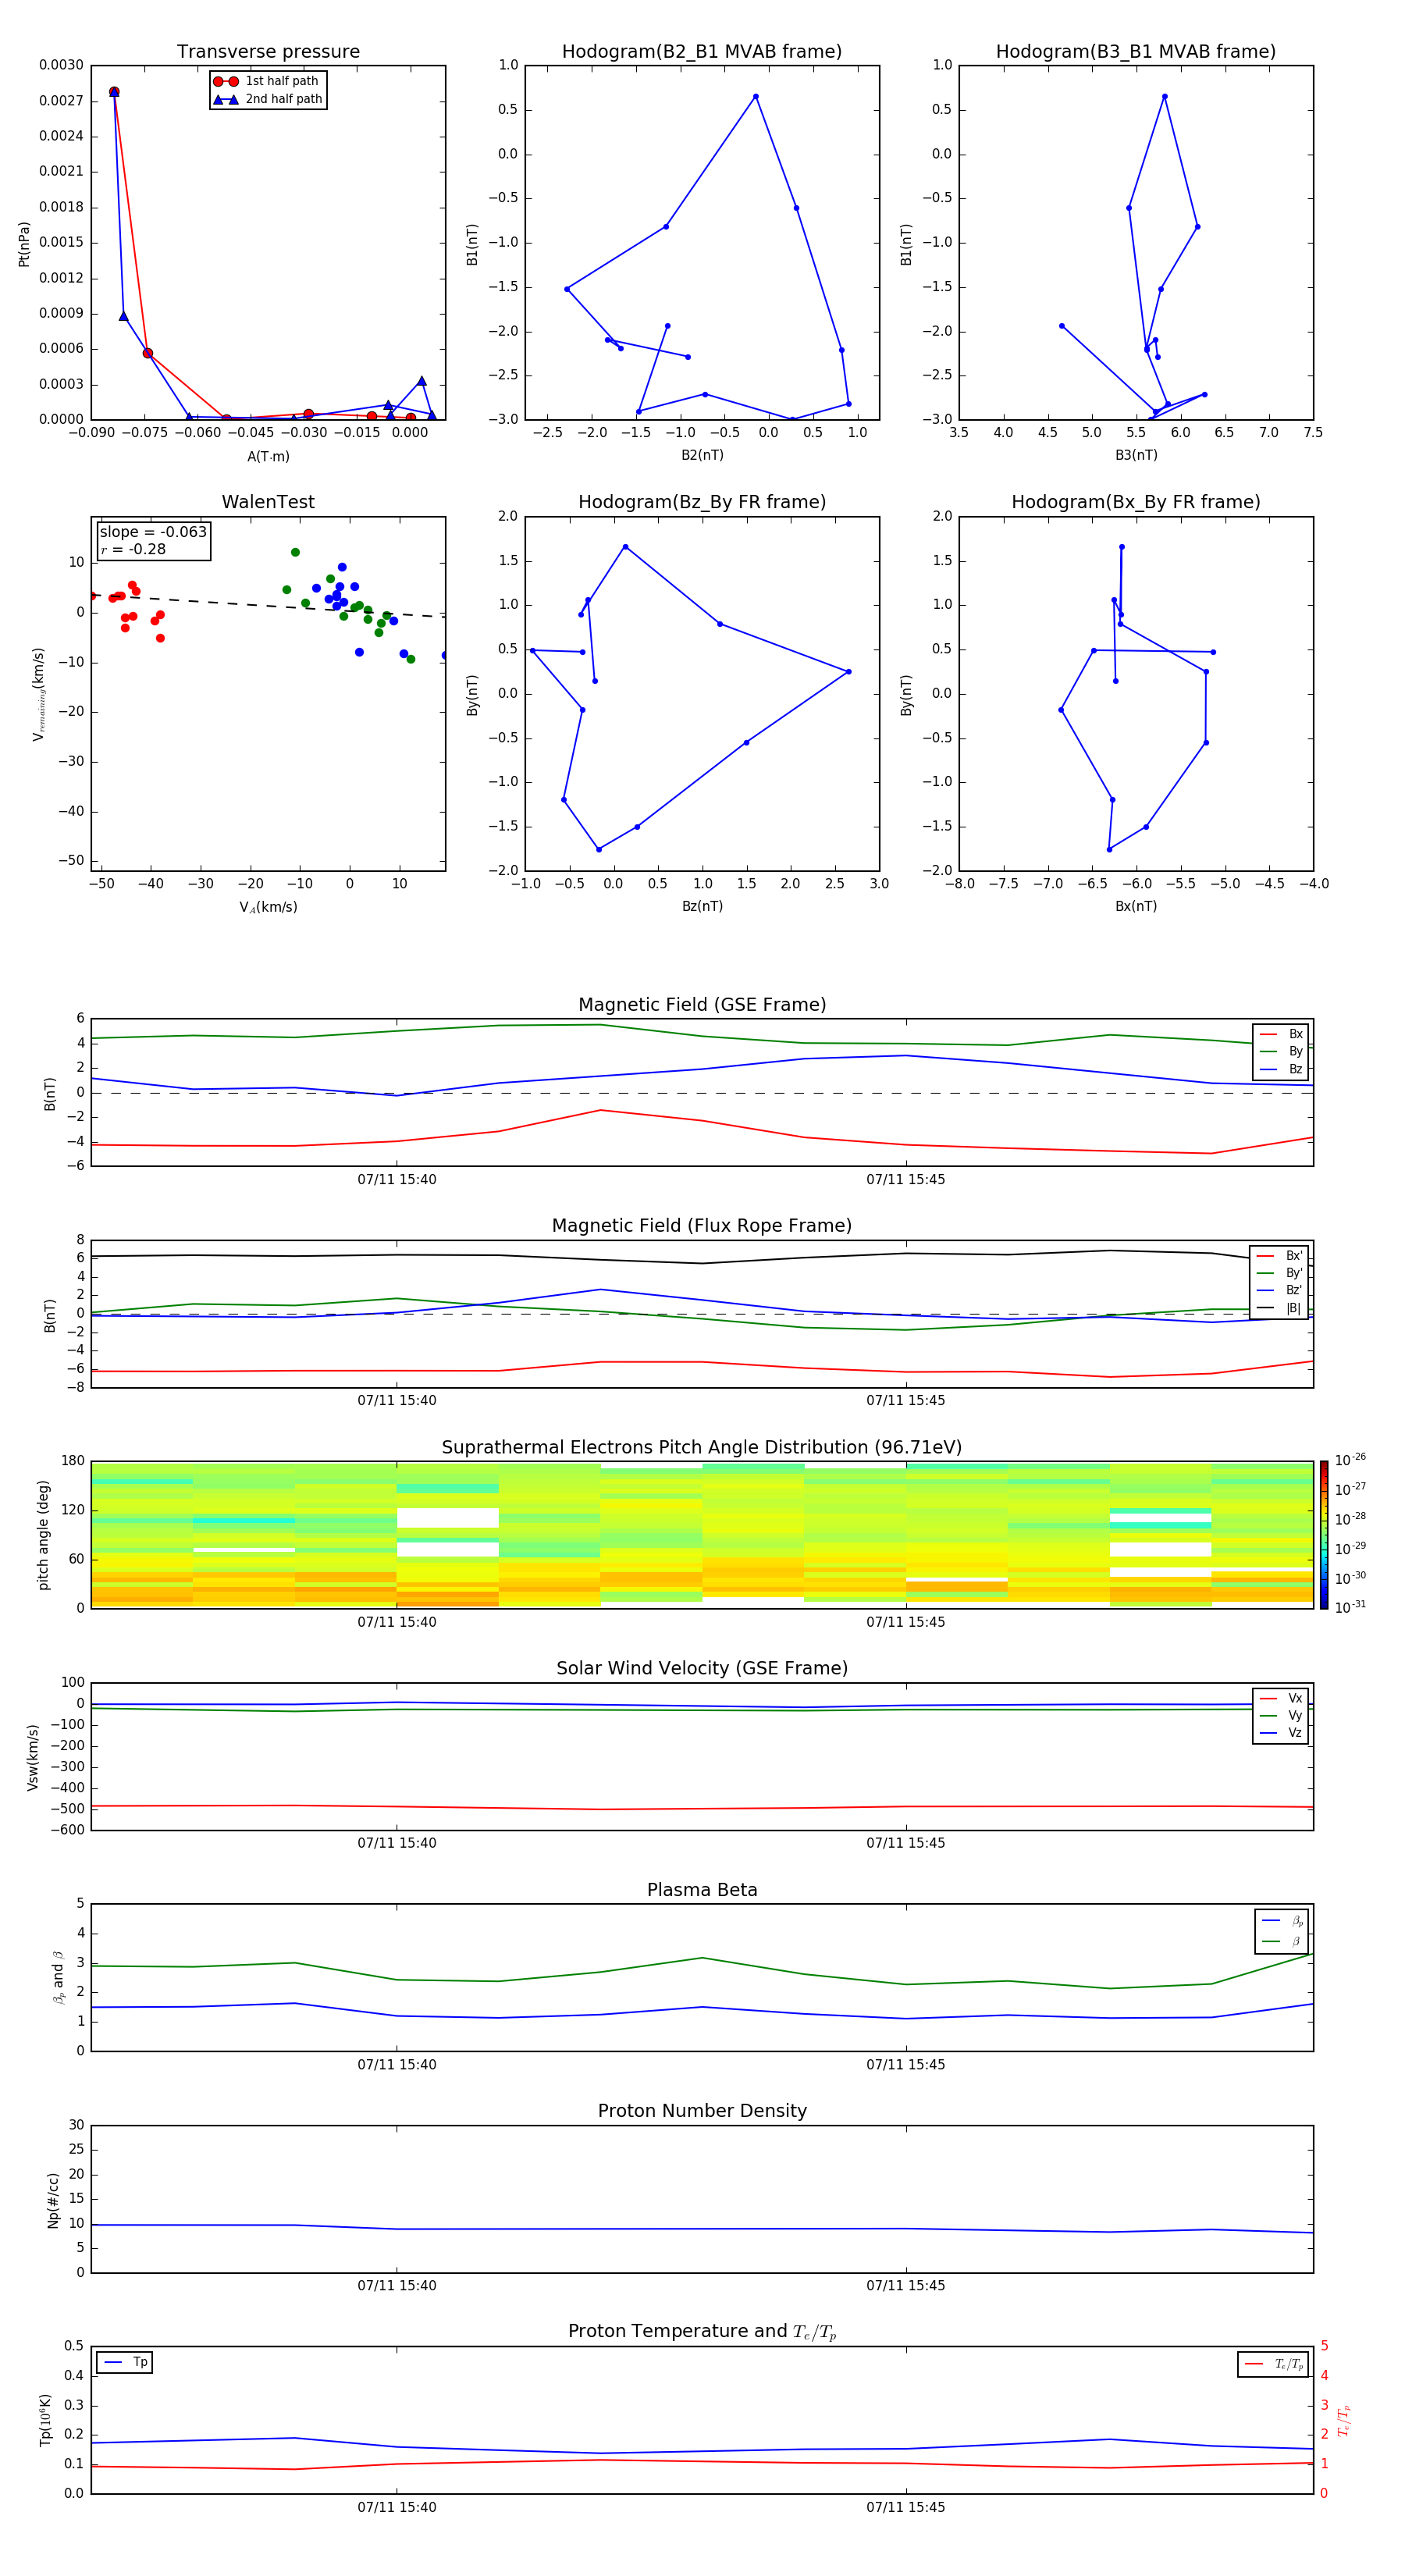
Task: Select the "Bz(nT)" x-axis label
Action: pos(702,906)
